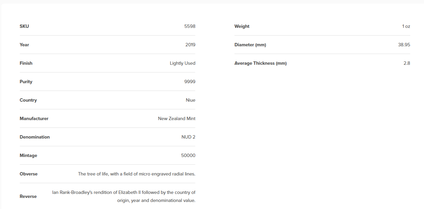
Task: Click the New Zealand Mint manufacturer value
Action: coord(177,118)
